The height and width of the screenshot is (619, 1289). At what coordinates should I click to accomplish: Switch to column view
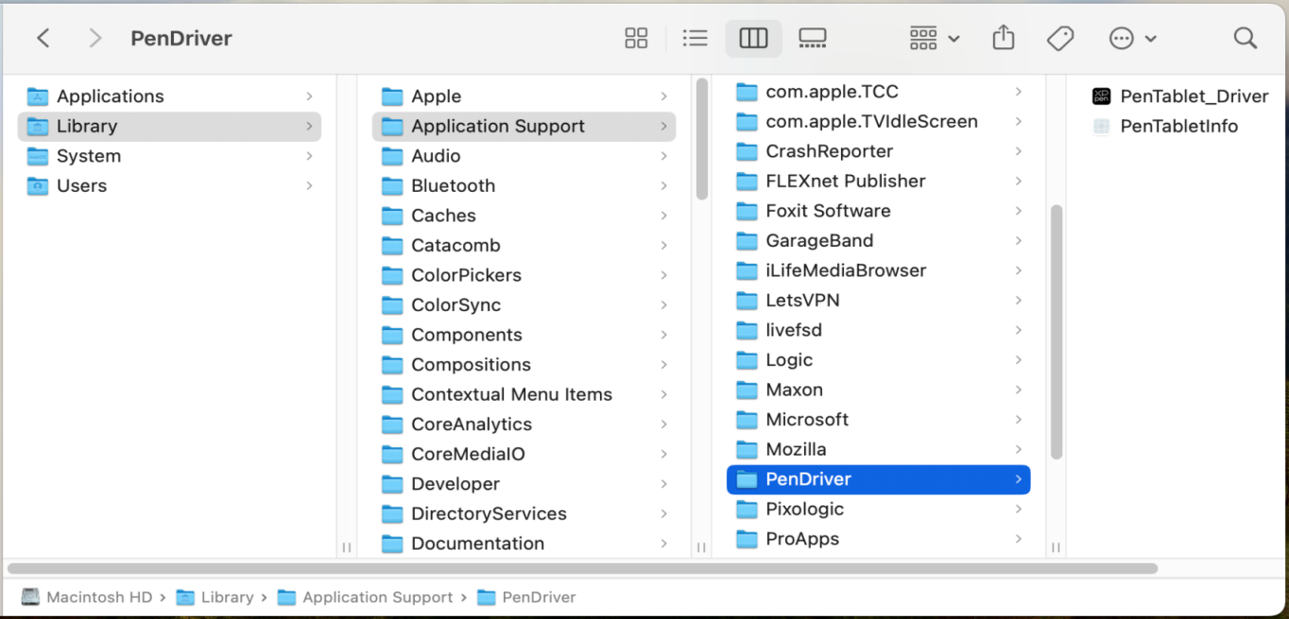point(753,38)
